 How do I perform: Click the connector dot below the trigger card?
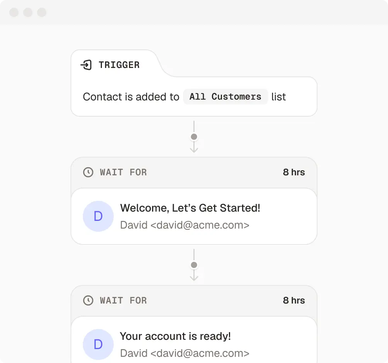[x=194, y=137]
